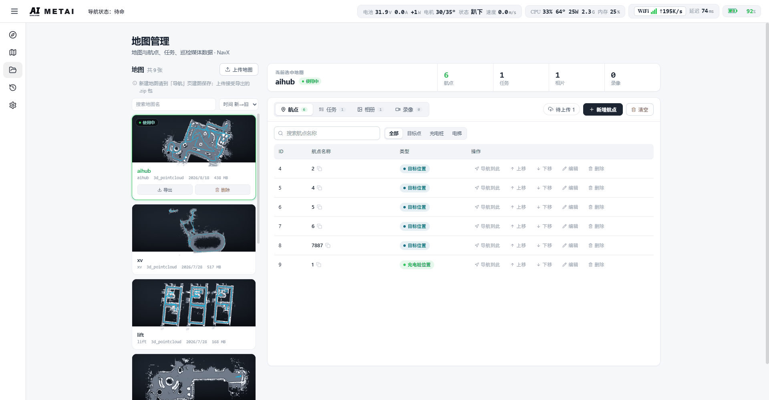
Task: Switch to the 任务 tab
Action: click(332, 110)
